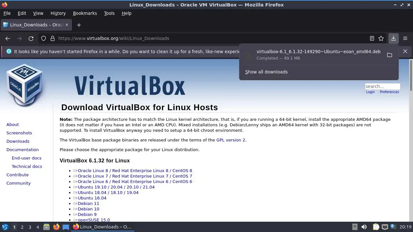Go back to the previous page
Screen dimensions: 413x232
point(8,38)
